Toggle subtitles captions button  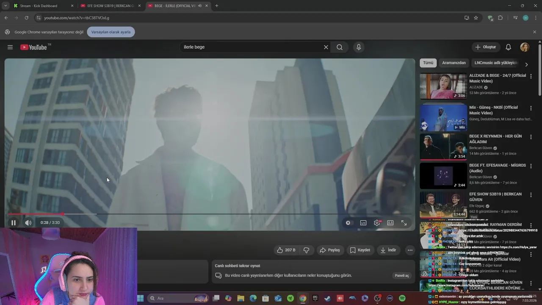click(x=363, y=223)
